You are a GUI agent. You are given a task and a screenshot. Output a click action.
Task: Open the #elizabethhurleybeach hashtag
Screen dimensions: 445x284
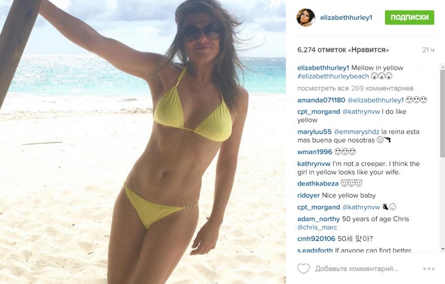pos(333,76)
